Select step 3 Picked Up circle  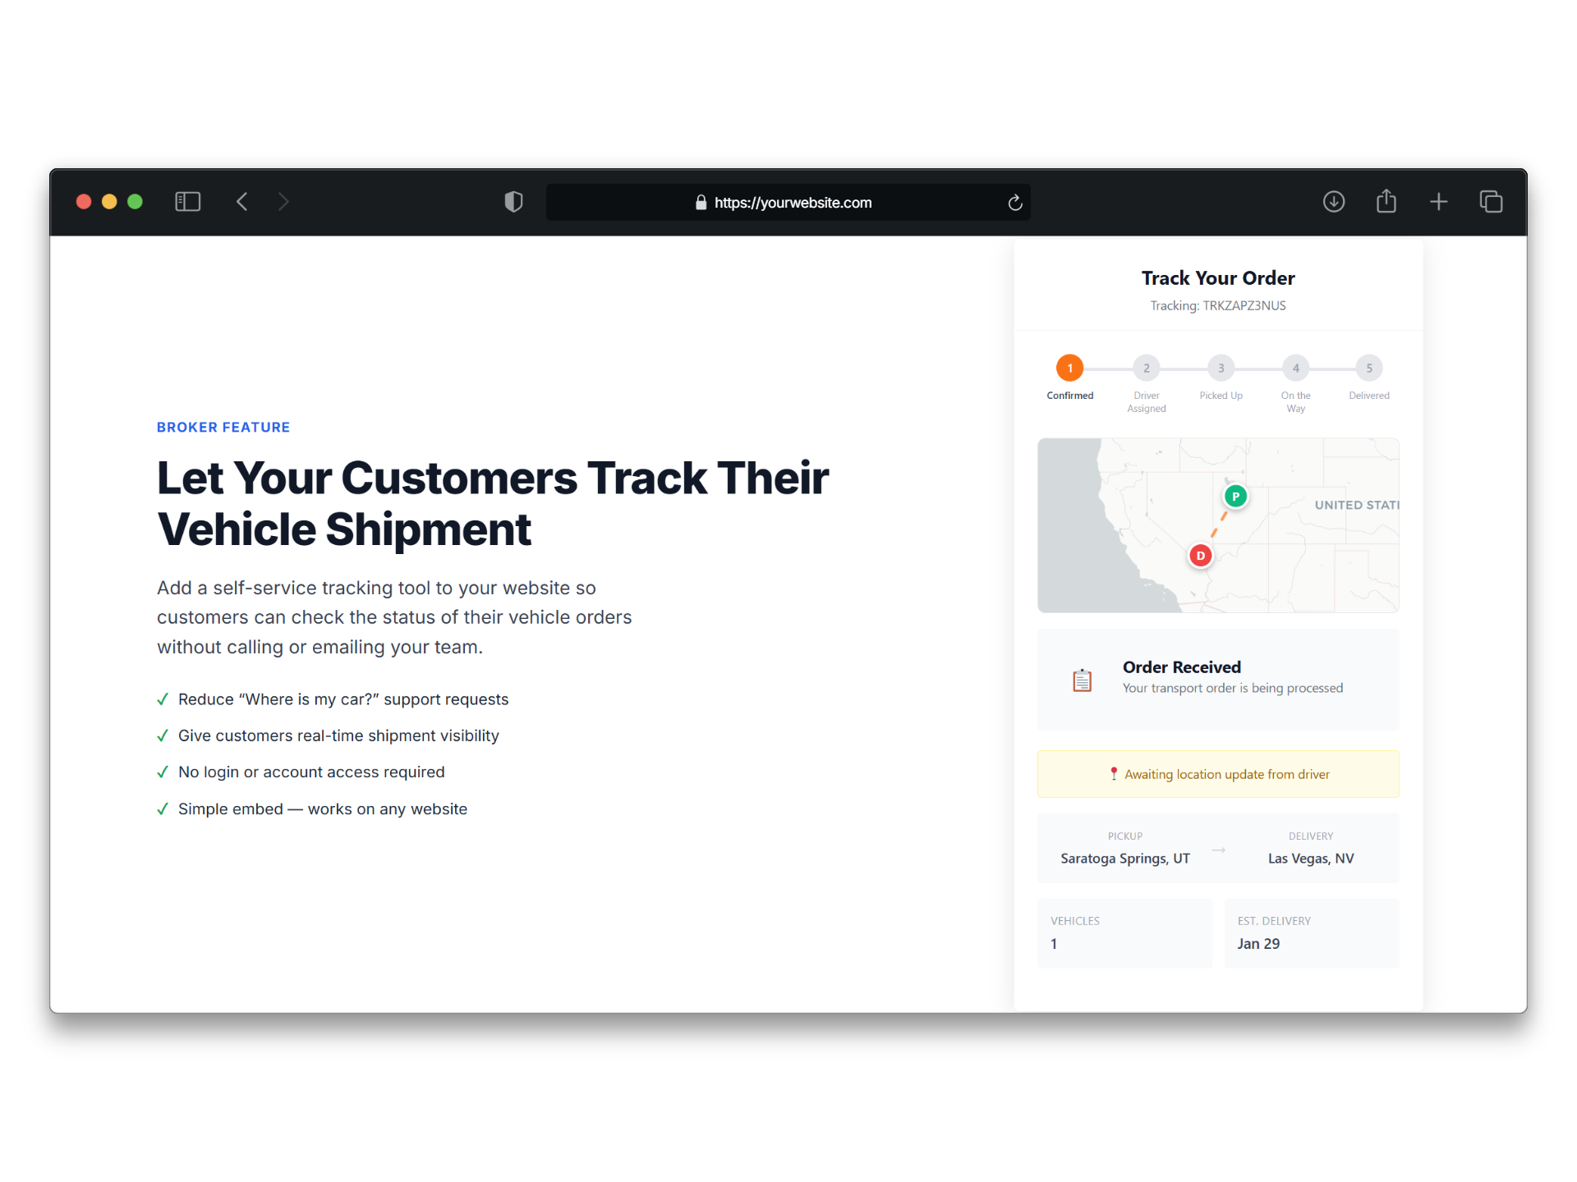(1221, 369)
